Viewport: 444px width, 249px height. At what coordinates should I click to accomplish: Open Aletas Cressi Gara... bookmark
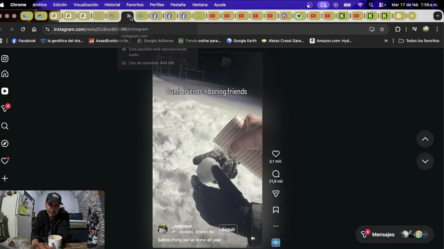[283, 41]
